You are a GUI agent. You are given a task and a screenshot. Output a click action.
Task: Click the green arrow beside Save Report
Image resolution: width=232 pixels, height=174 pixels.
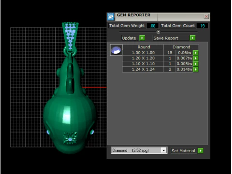[x=192, y=38]
